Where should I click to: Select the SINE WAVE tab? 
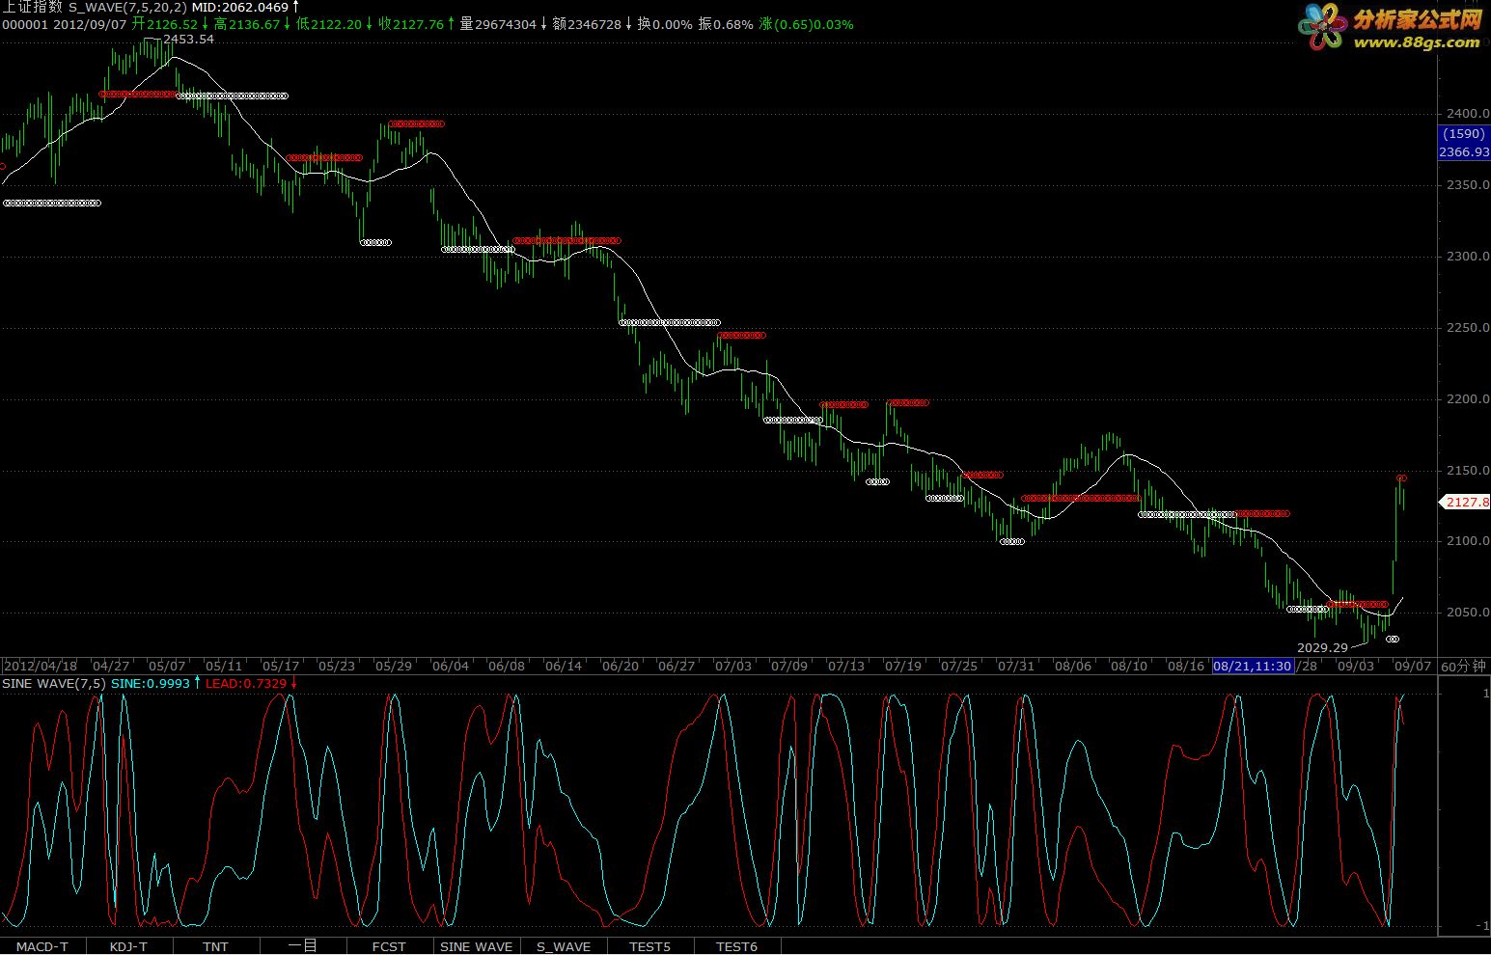(477, 946)
